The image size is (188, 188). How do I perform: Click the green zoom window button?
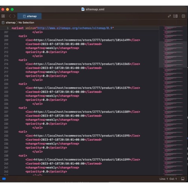click(12, 9)
